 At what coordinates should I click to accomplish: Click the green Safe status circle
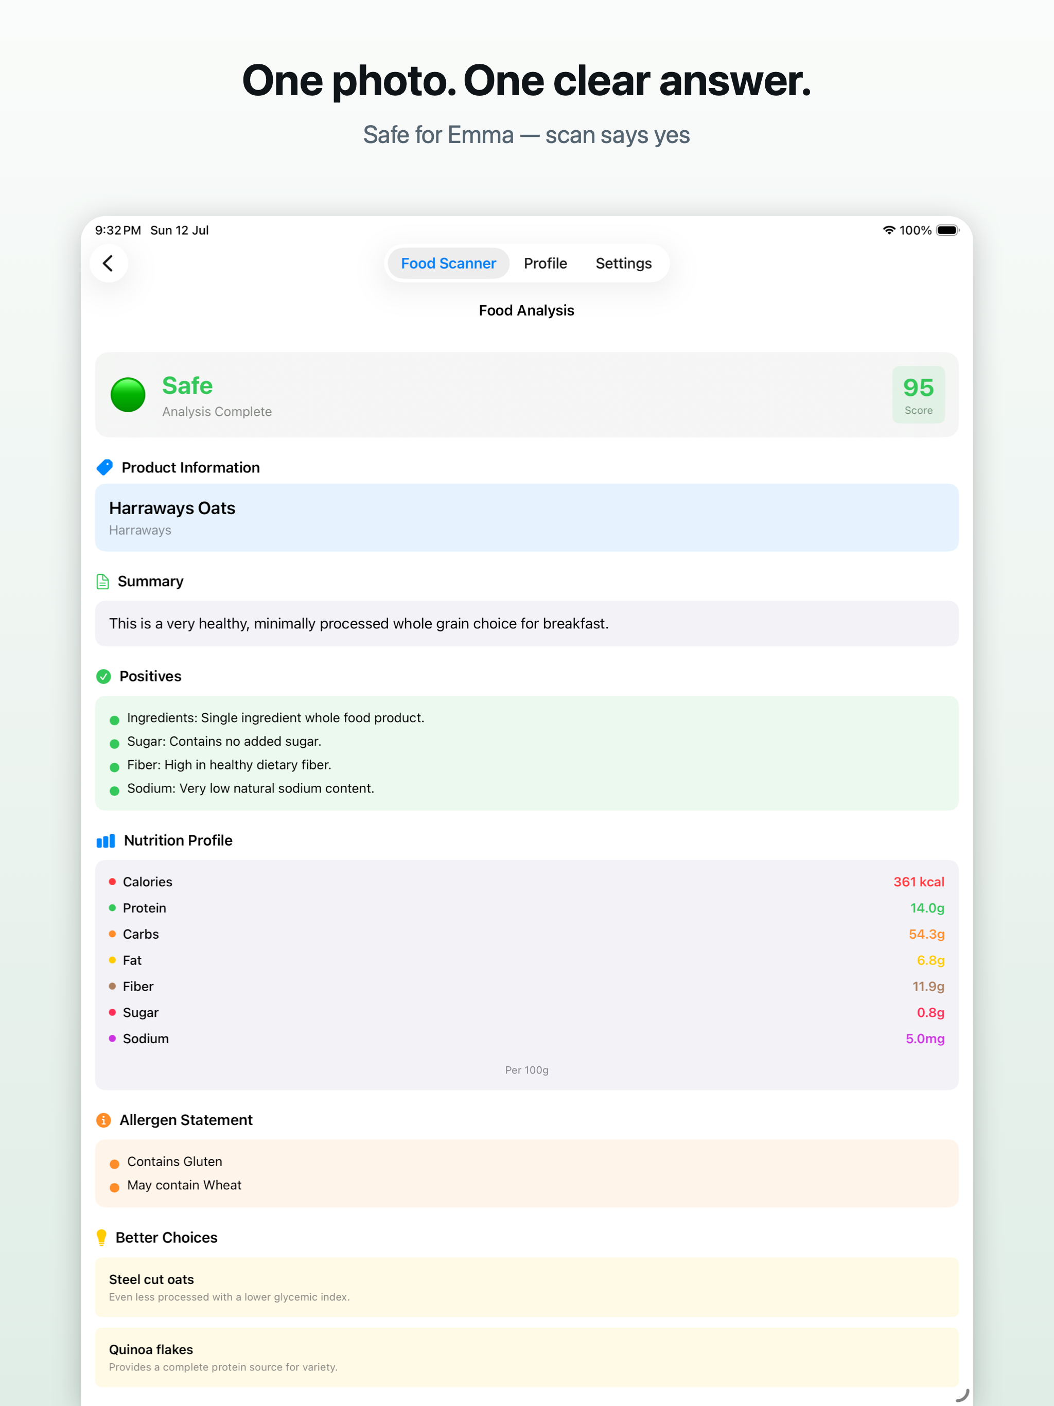128,395
